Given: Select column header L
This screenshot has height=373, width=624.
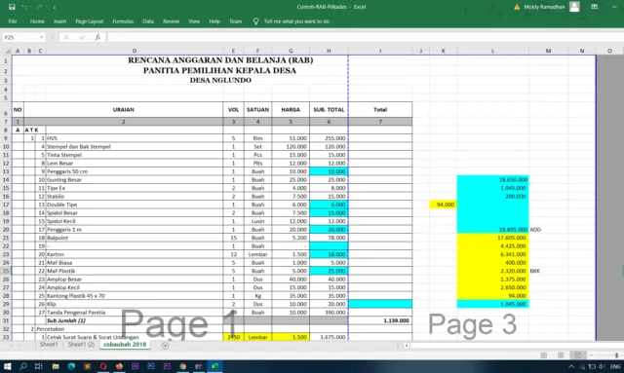Looking at the screenshot, I should pyautogui.click(x=492, y=51).
